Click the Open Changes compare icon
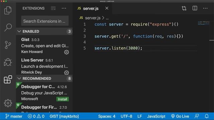214x120 pixels. pyautogui.click(x=184, y=8)
